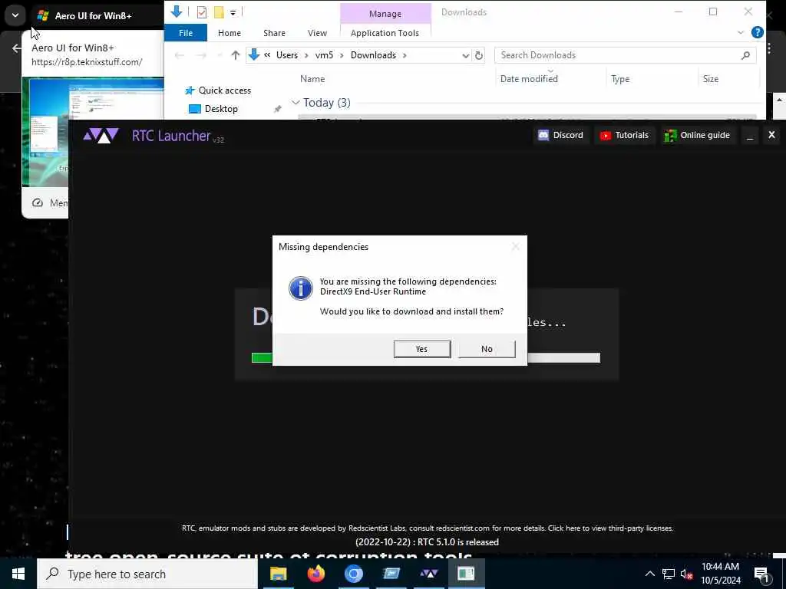Image resolution: width=786 pixels, height=589 pixels.
Task: Click the pin icon beside Desktop
Action: pos(277,109)
